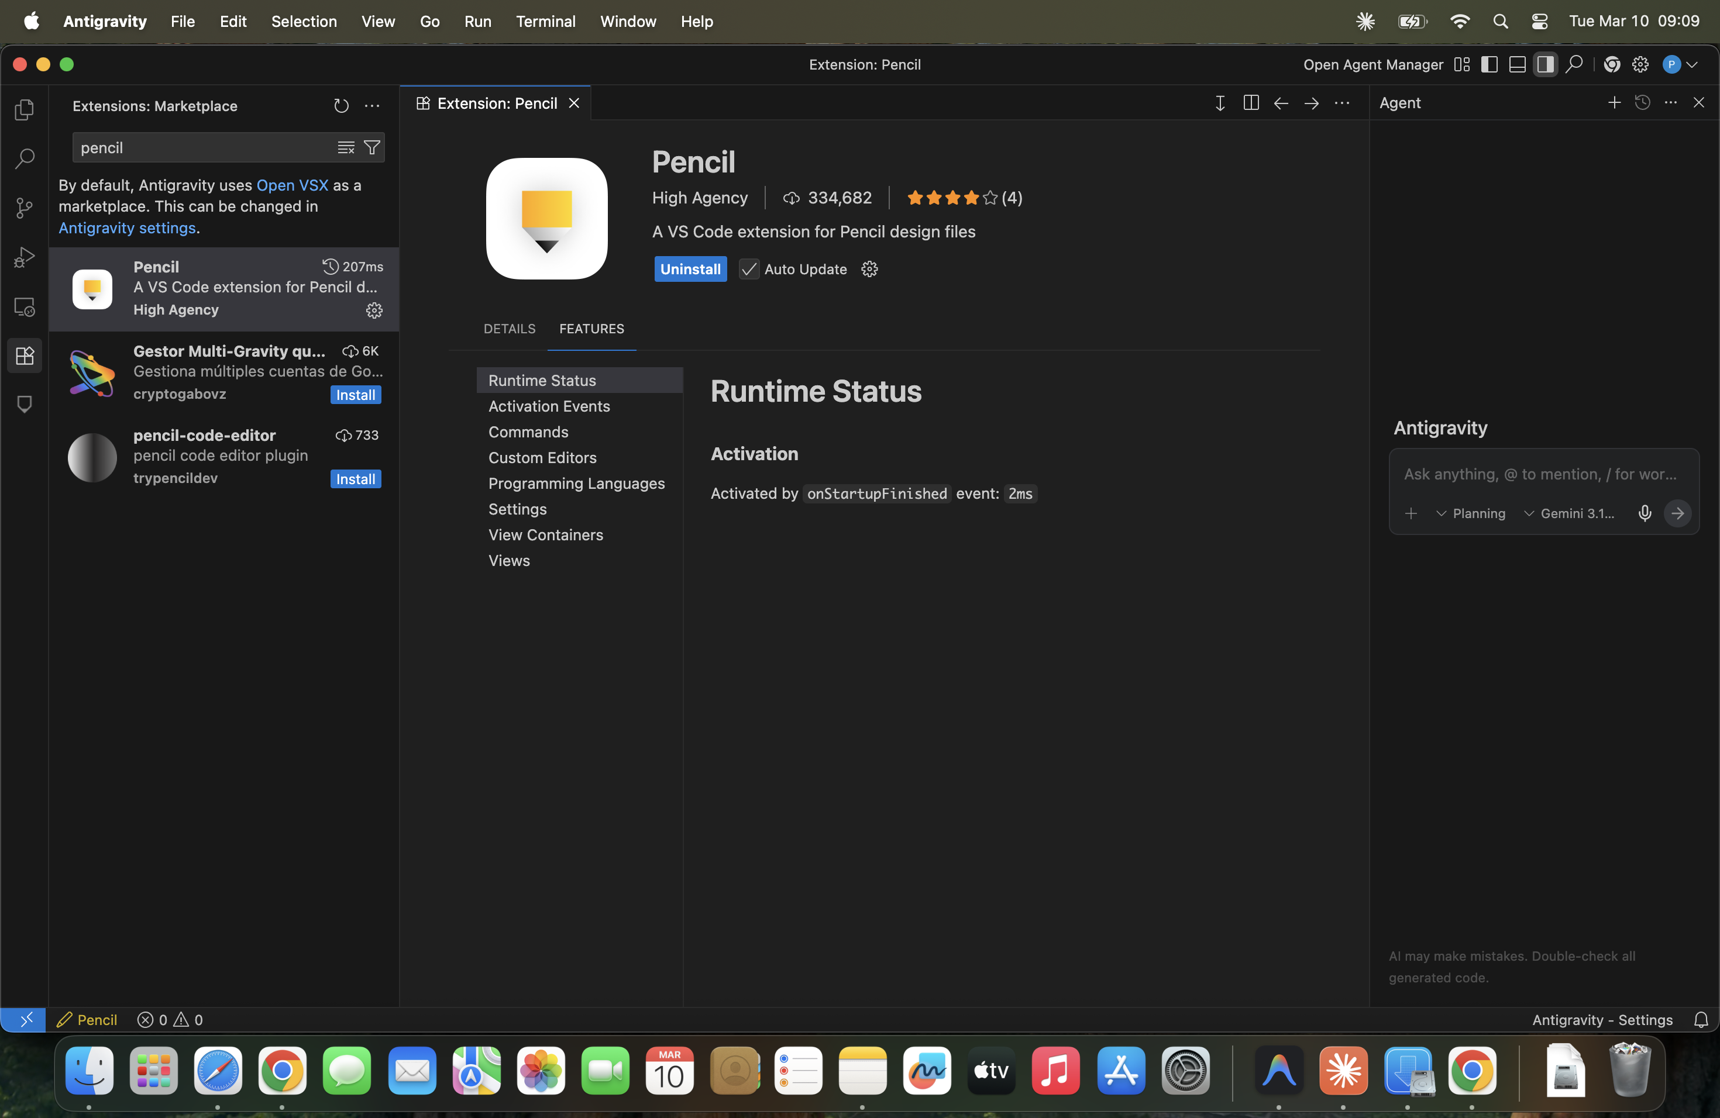The height and width of the screenshot is (1118, 1720).
Task: Select Settings in features list
Action: click(580, 509)
